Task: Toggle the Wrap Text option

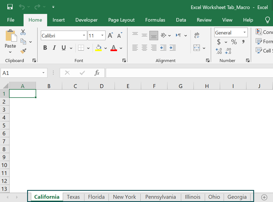Action: coord(197,35)
